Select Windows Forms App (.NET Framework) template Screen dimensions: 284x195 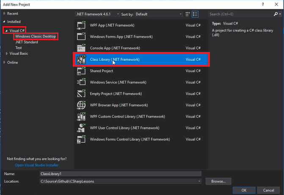[x=141, y=36]
